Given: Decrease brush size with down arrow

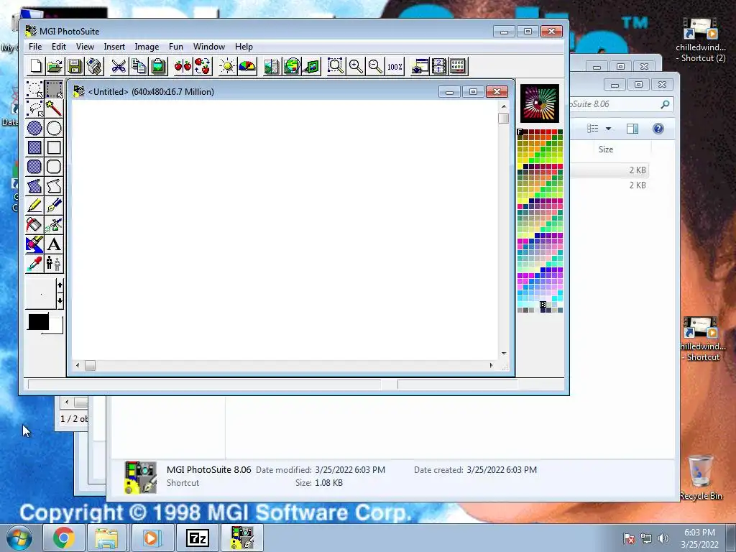Looking at the screenshot, I should coord(60,301).
